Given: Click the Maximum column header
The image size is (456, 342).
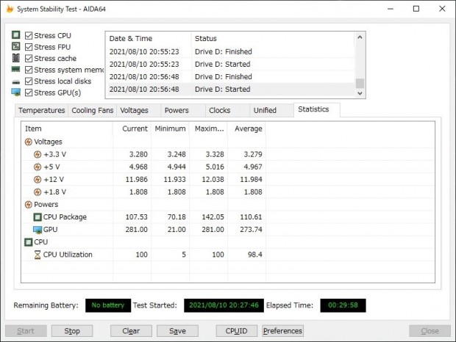Looking at the screenshot, I should [209, 128].
